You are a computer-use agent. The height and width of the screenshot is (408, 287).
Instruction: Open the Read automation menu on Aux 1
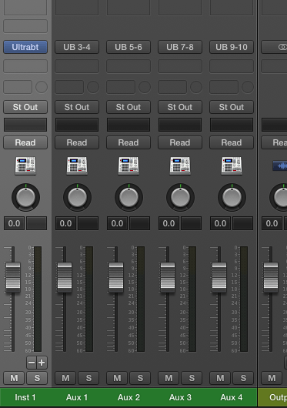77,142
